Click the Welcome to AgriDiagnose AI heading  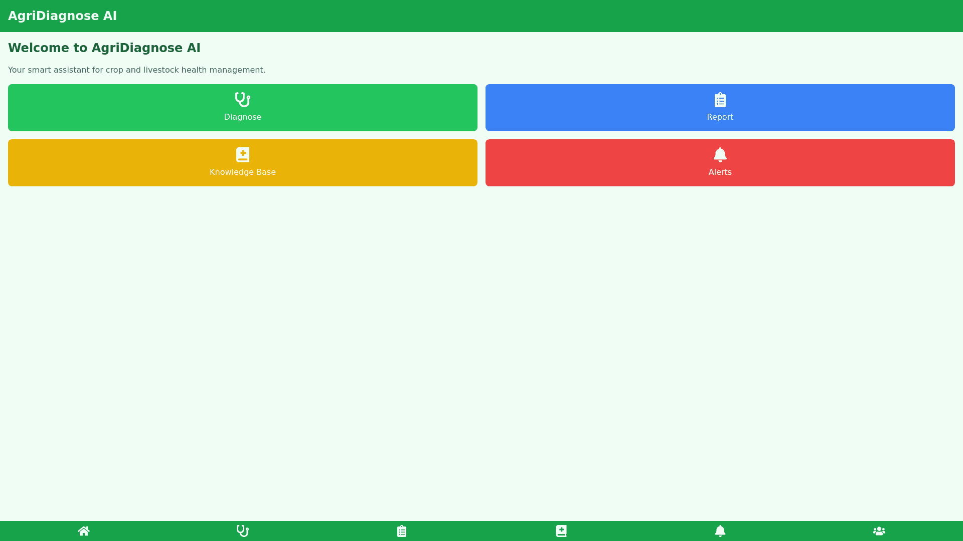(x=104, y=48)
